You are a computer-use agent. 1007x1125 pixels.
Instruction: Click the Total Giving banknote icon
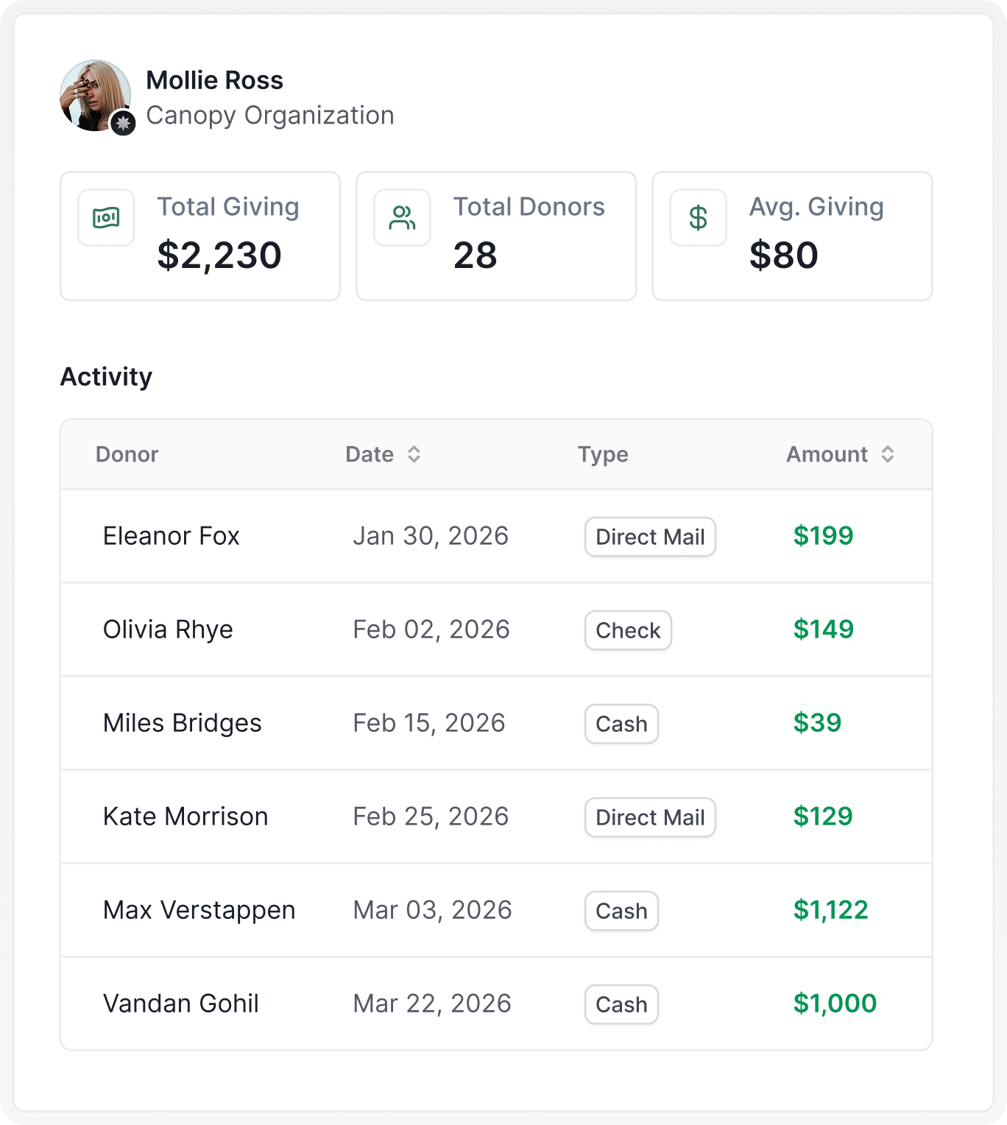coord(106,218)
